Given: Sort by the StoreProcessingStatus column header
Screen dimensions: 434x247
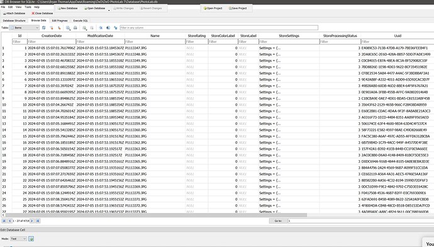Looking at the screenshot, I should click(x=340, y=36).
